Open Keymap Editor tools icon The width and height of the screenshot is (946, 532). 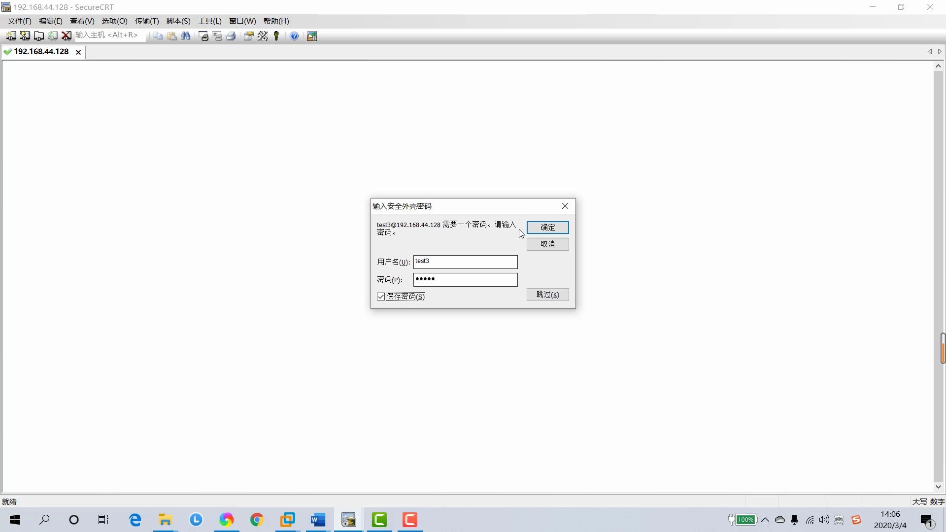(x=263, y=36)
